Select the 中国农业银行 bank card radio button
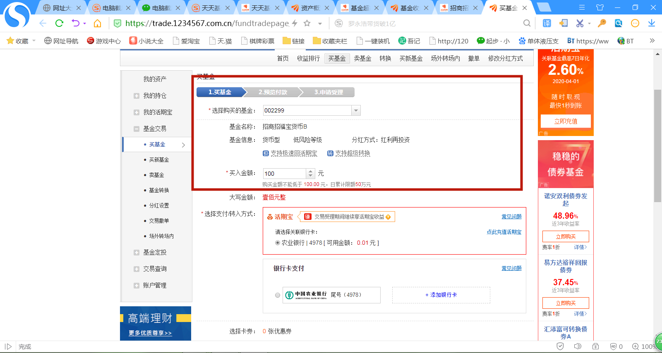 (x=278, y=295)
